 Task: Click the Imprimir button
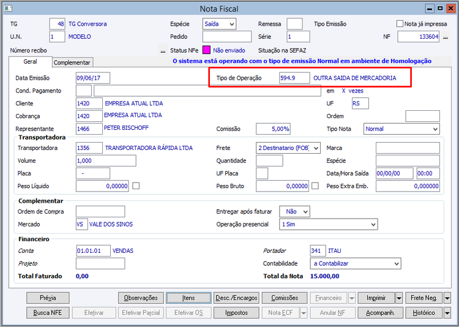coord(376,298)
